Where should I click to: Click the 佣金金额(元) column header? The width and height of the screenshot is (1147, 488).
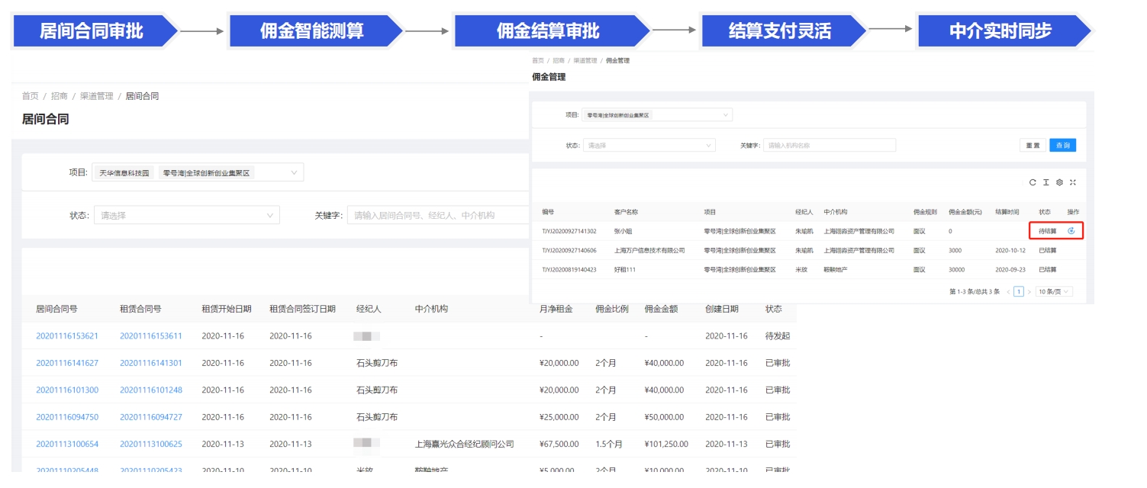pyautogui.click(x=965, y=211)
